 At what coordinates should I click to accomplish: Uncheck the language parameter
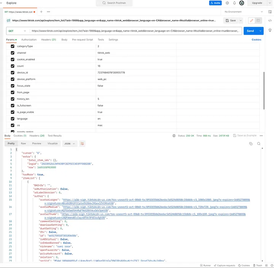[13, 119]
